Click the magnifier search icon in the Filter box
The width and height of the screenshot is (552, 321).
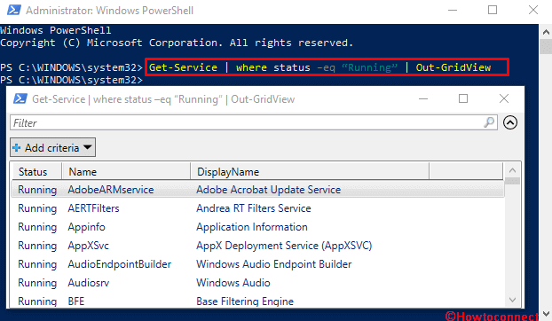489,122
